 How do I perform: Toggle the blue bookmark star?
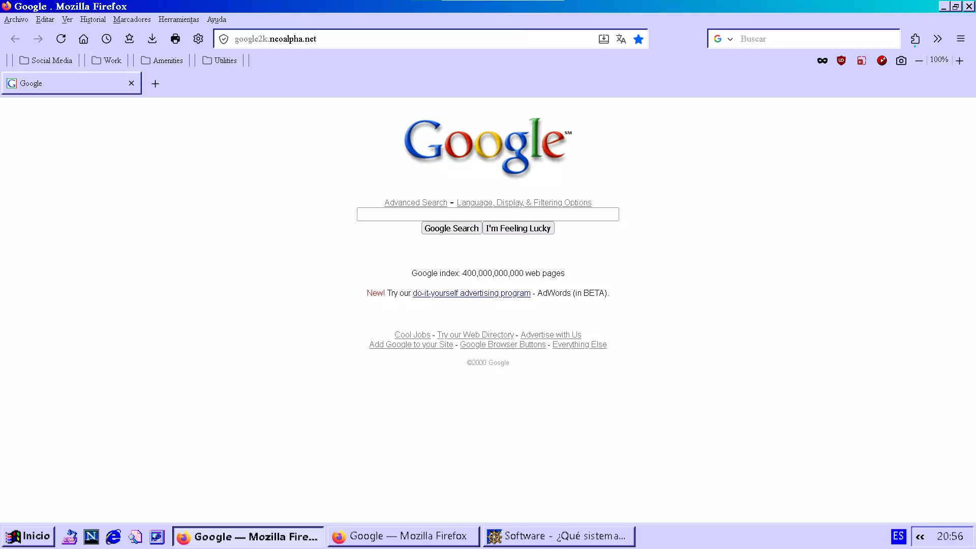point(638,39)
